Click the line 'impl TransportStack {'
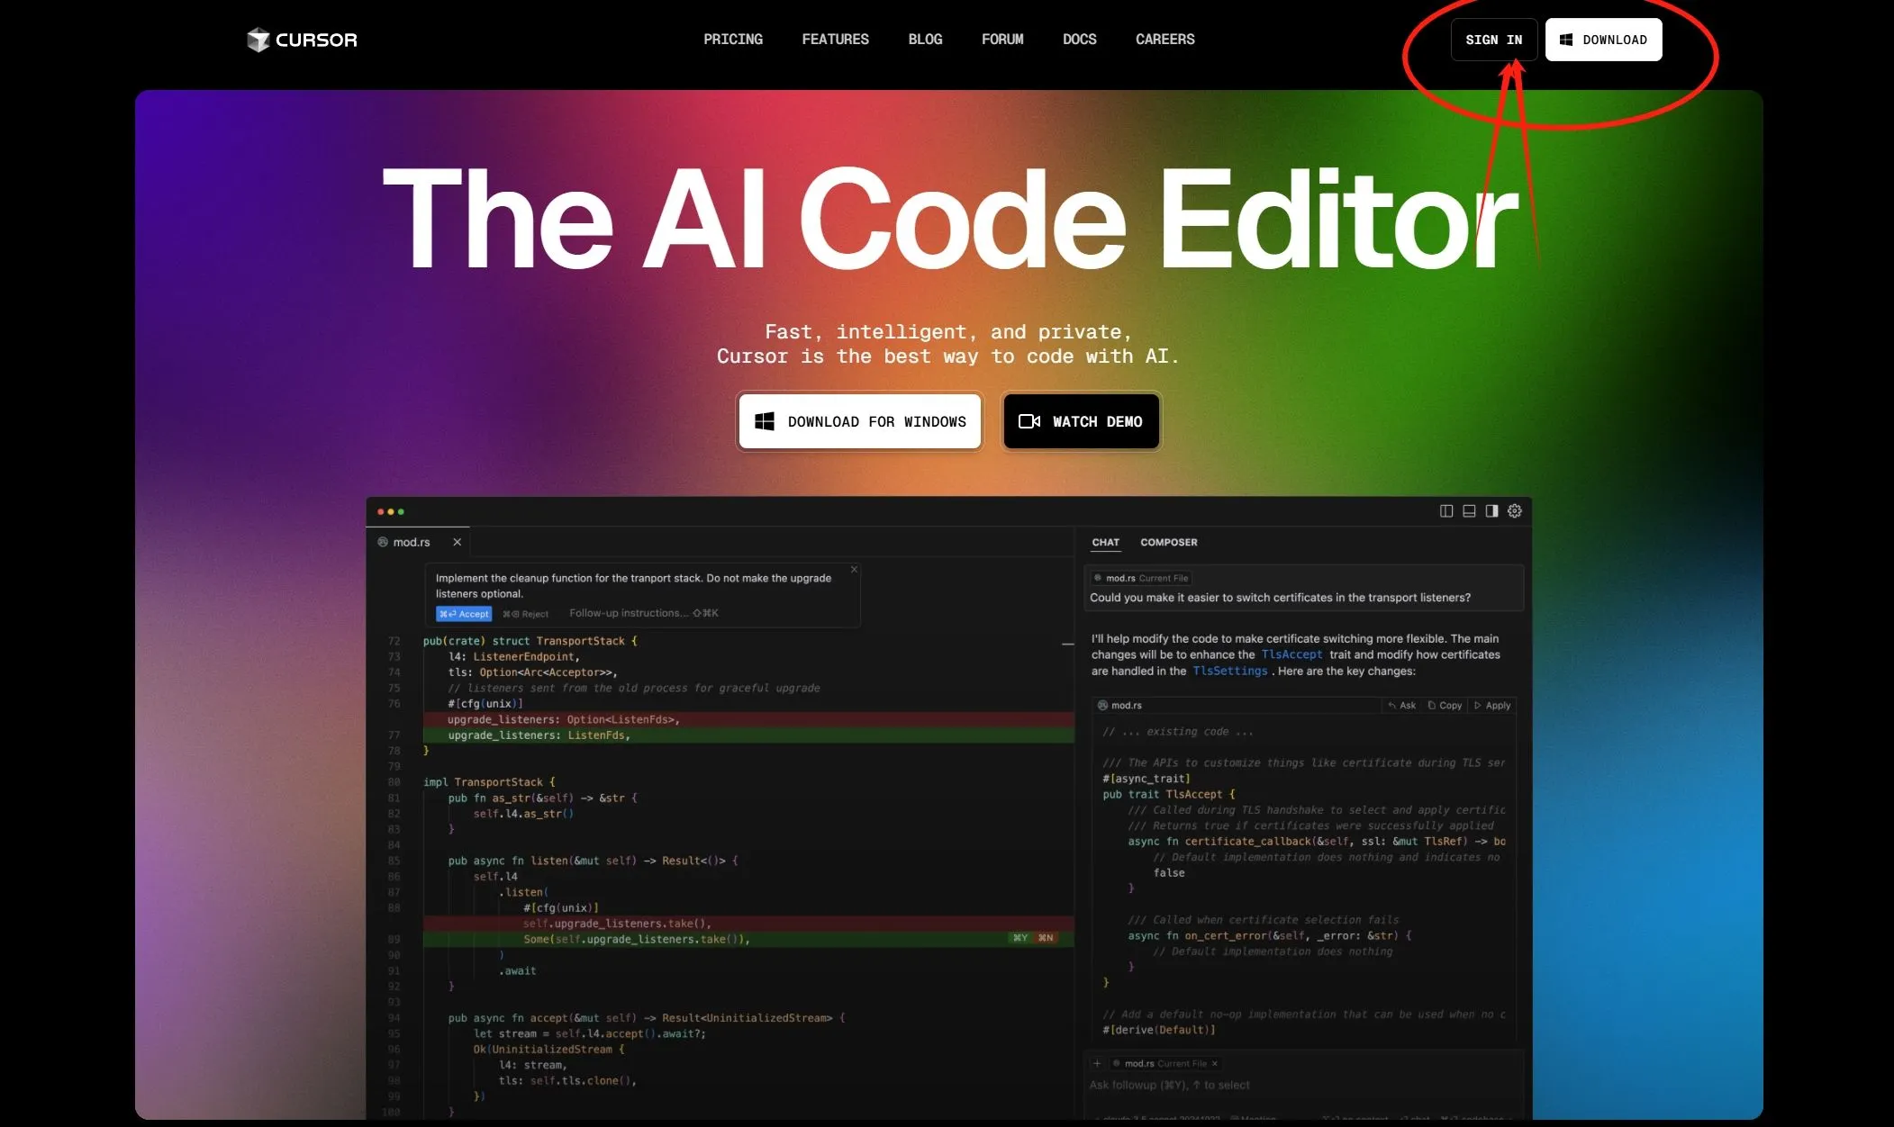The height and width of the screenshot is (1127, 1894). tap(489, 782)
